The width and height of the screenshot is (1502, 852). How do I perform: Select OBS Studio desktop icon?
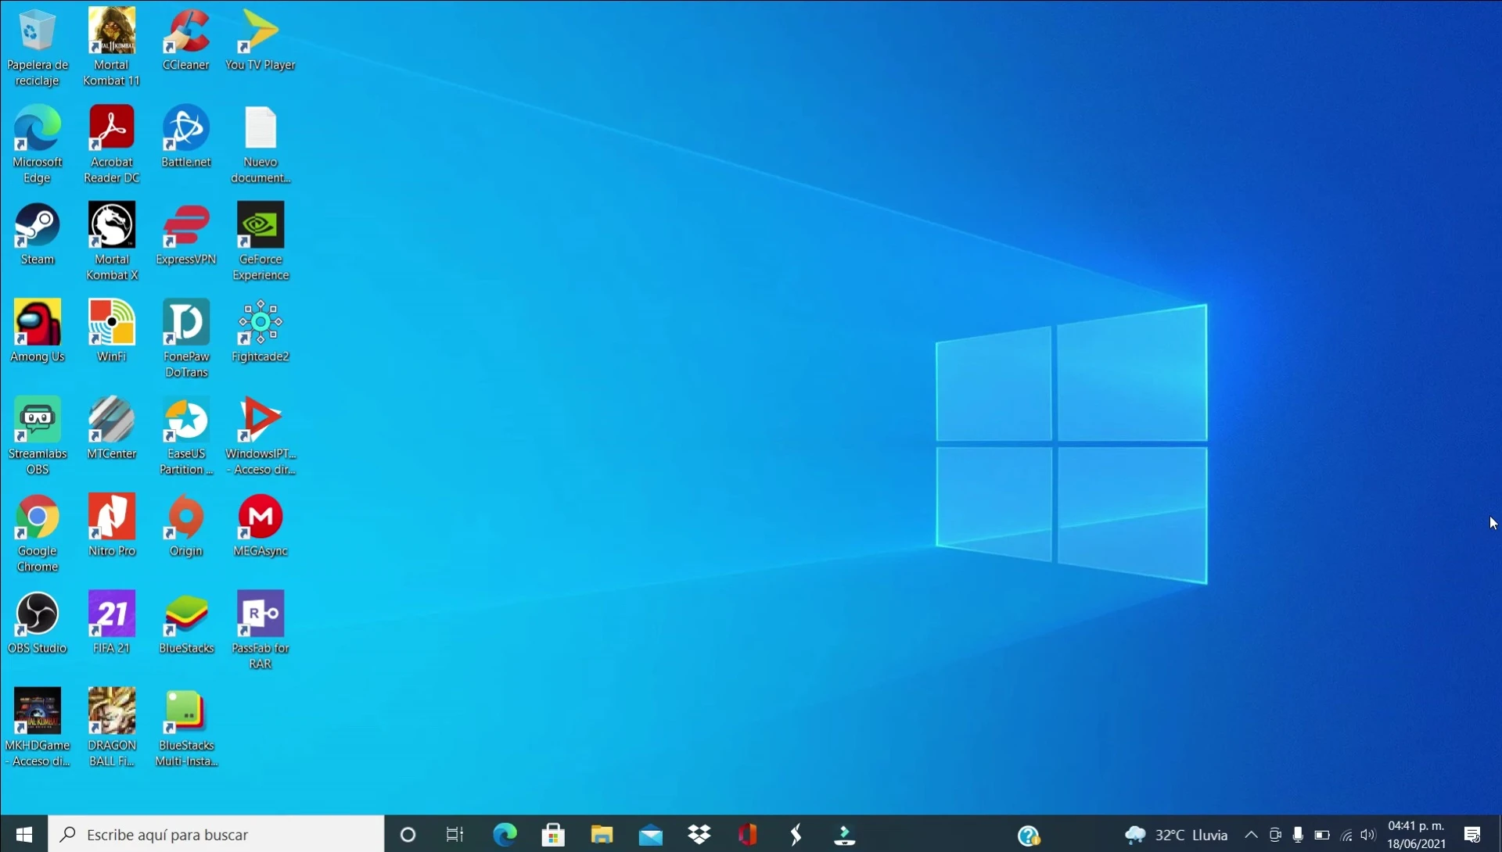[x=38, y=623]
